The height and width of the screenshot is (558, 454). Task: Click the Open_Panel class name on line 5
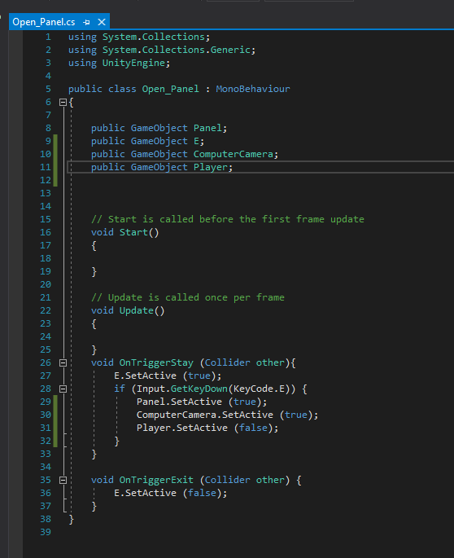point(171,89)
